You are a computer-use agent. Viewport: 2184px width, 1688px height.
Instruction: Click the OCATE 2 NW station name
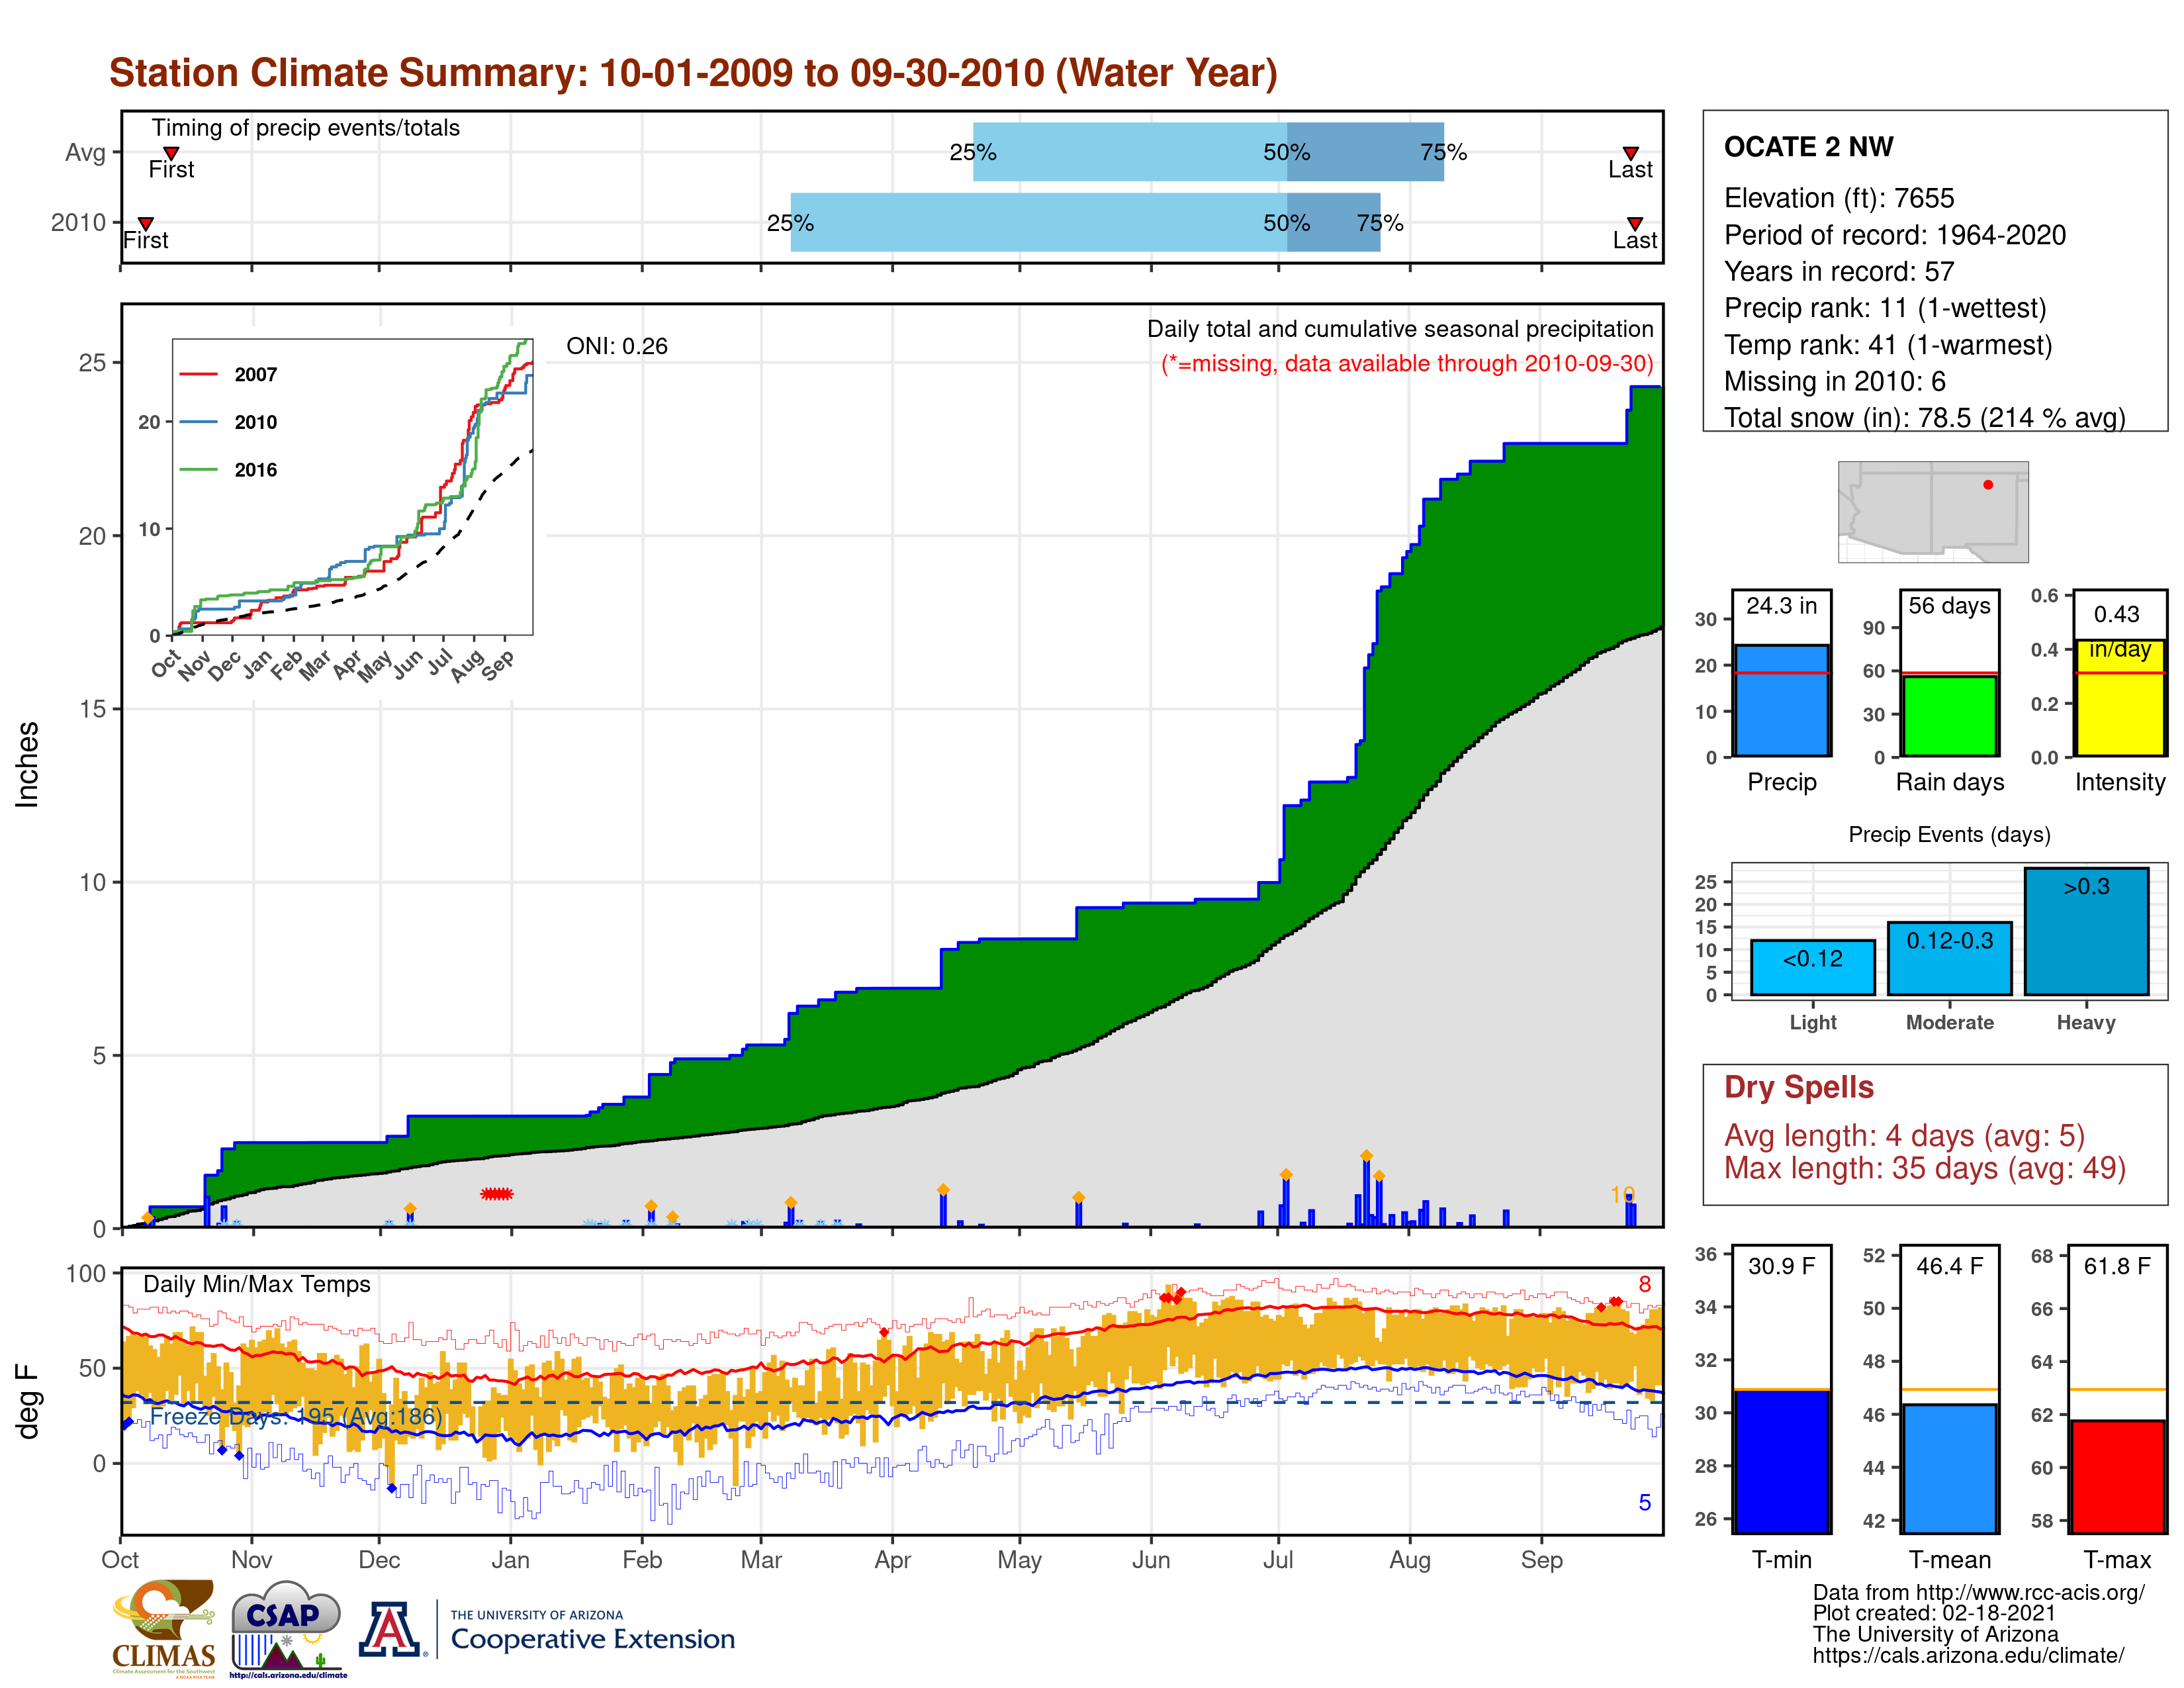point(1808,147)
